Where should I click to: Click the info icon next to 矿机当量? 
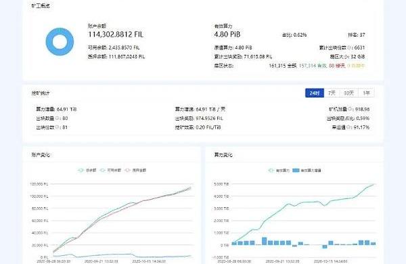(x=351, y=110)
